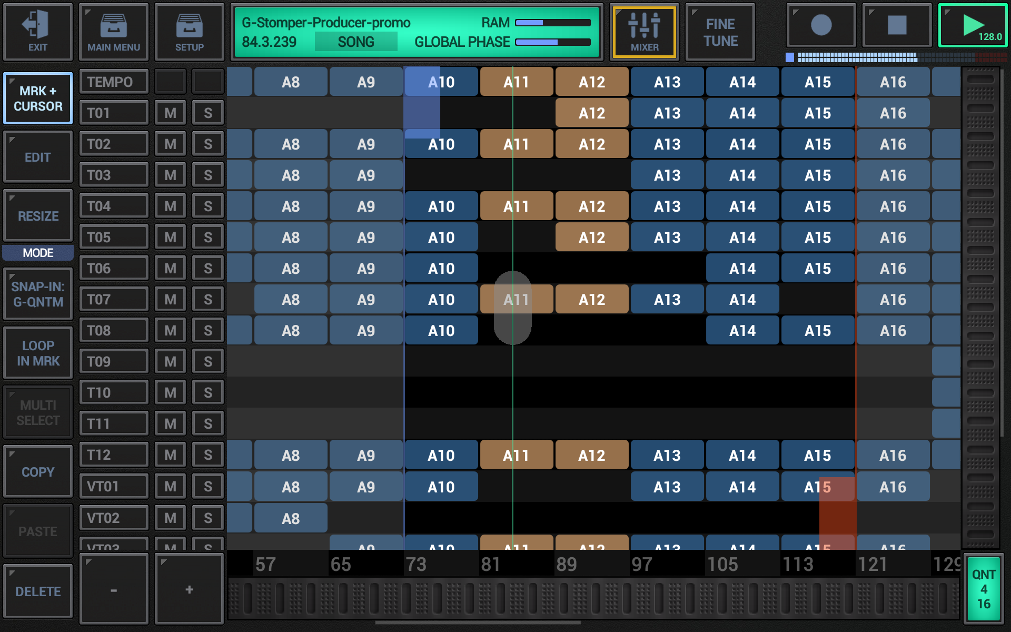This screenshot has width=1011, height=632.
Task: Switch to EDIT mode
Action: click(37, 156)
